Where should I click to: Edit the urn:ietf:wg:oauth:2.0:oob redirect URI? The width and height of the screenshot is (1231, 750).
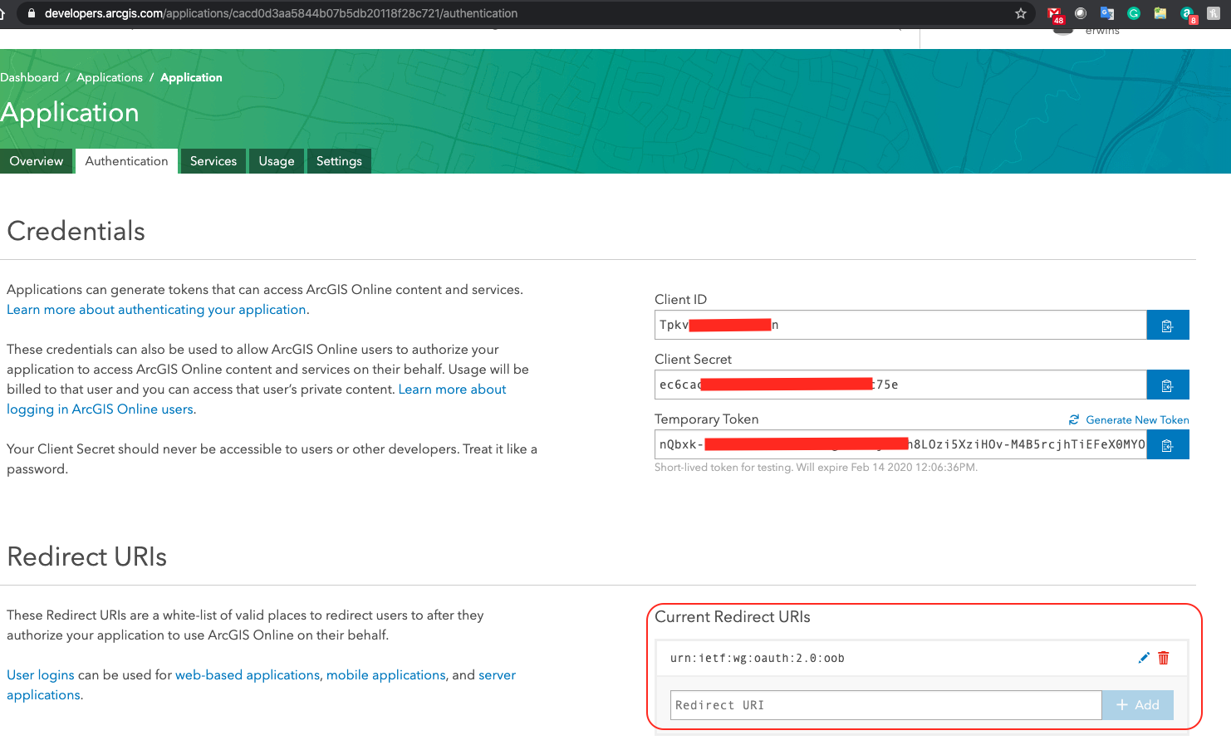tap(1144, 658)
